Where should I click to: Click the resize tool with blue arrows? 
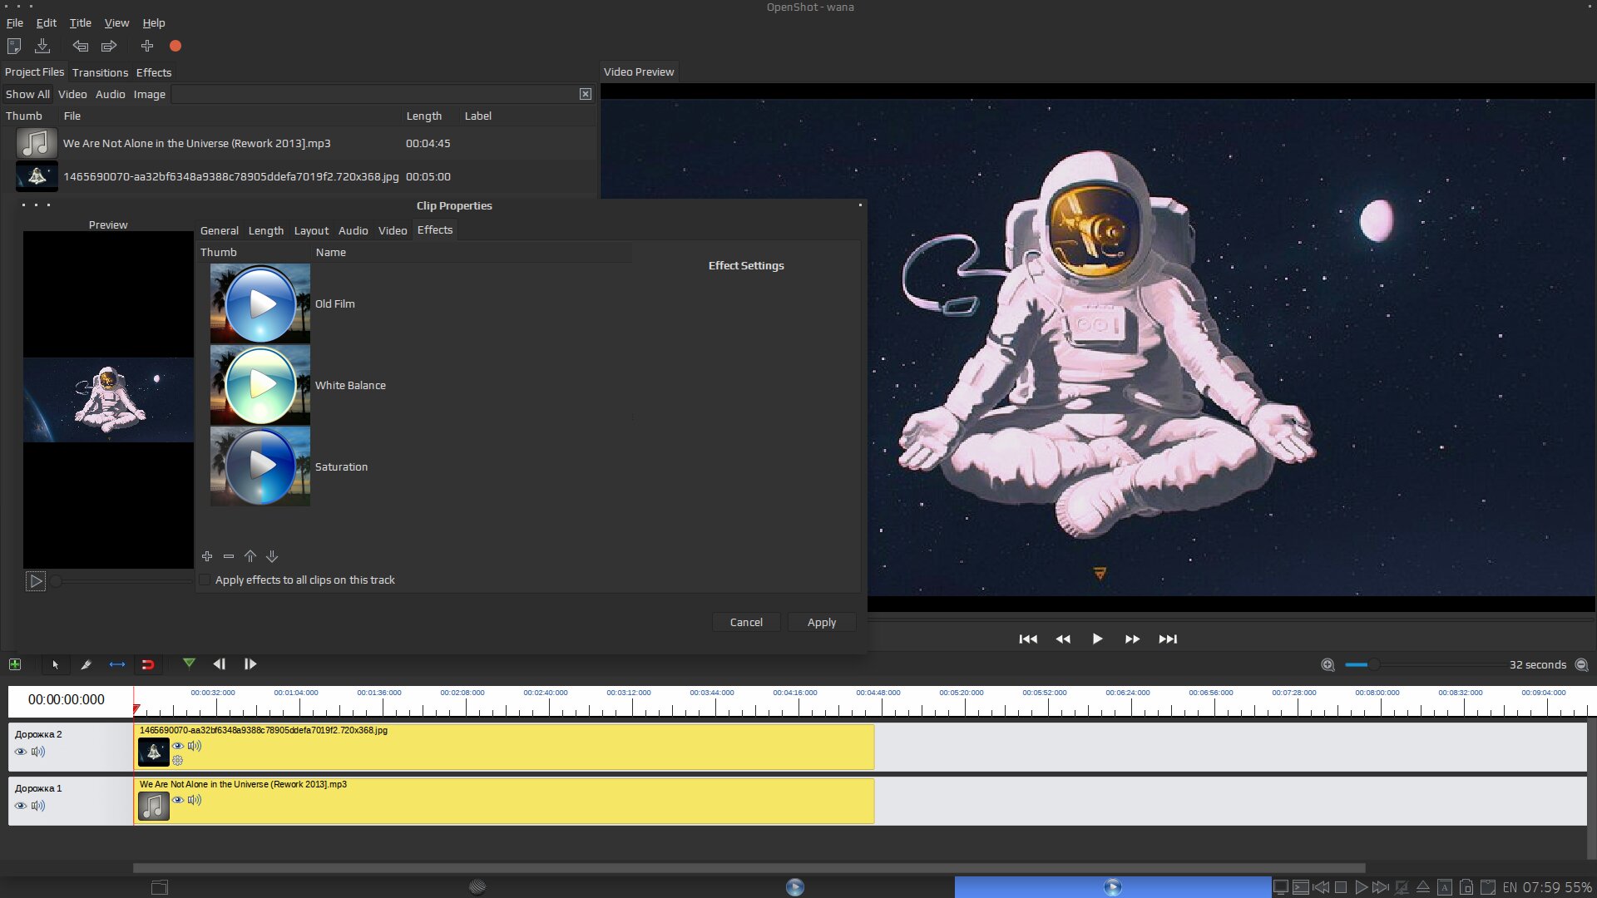(x=117, y=664)
